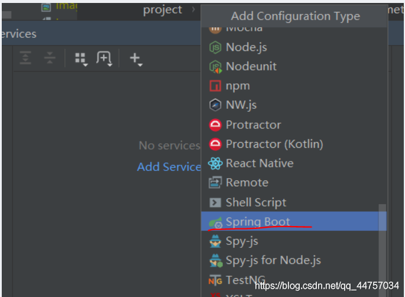Open the Add Service plus dropdown

(136, 59)
